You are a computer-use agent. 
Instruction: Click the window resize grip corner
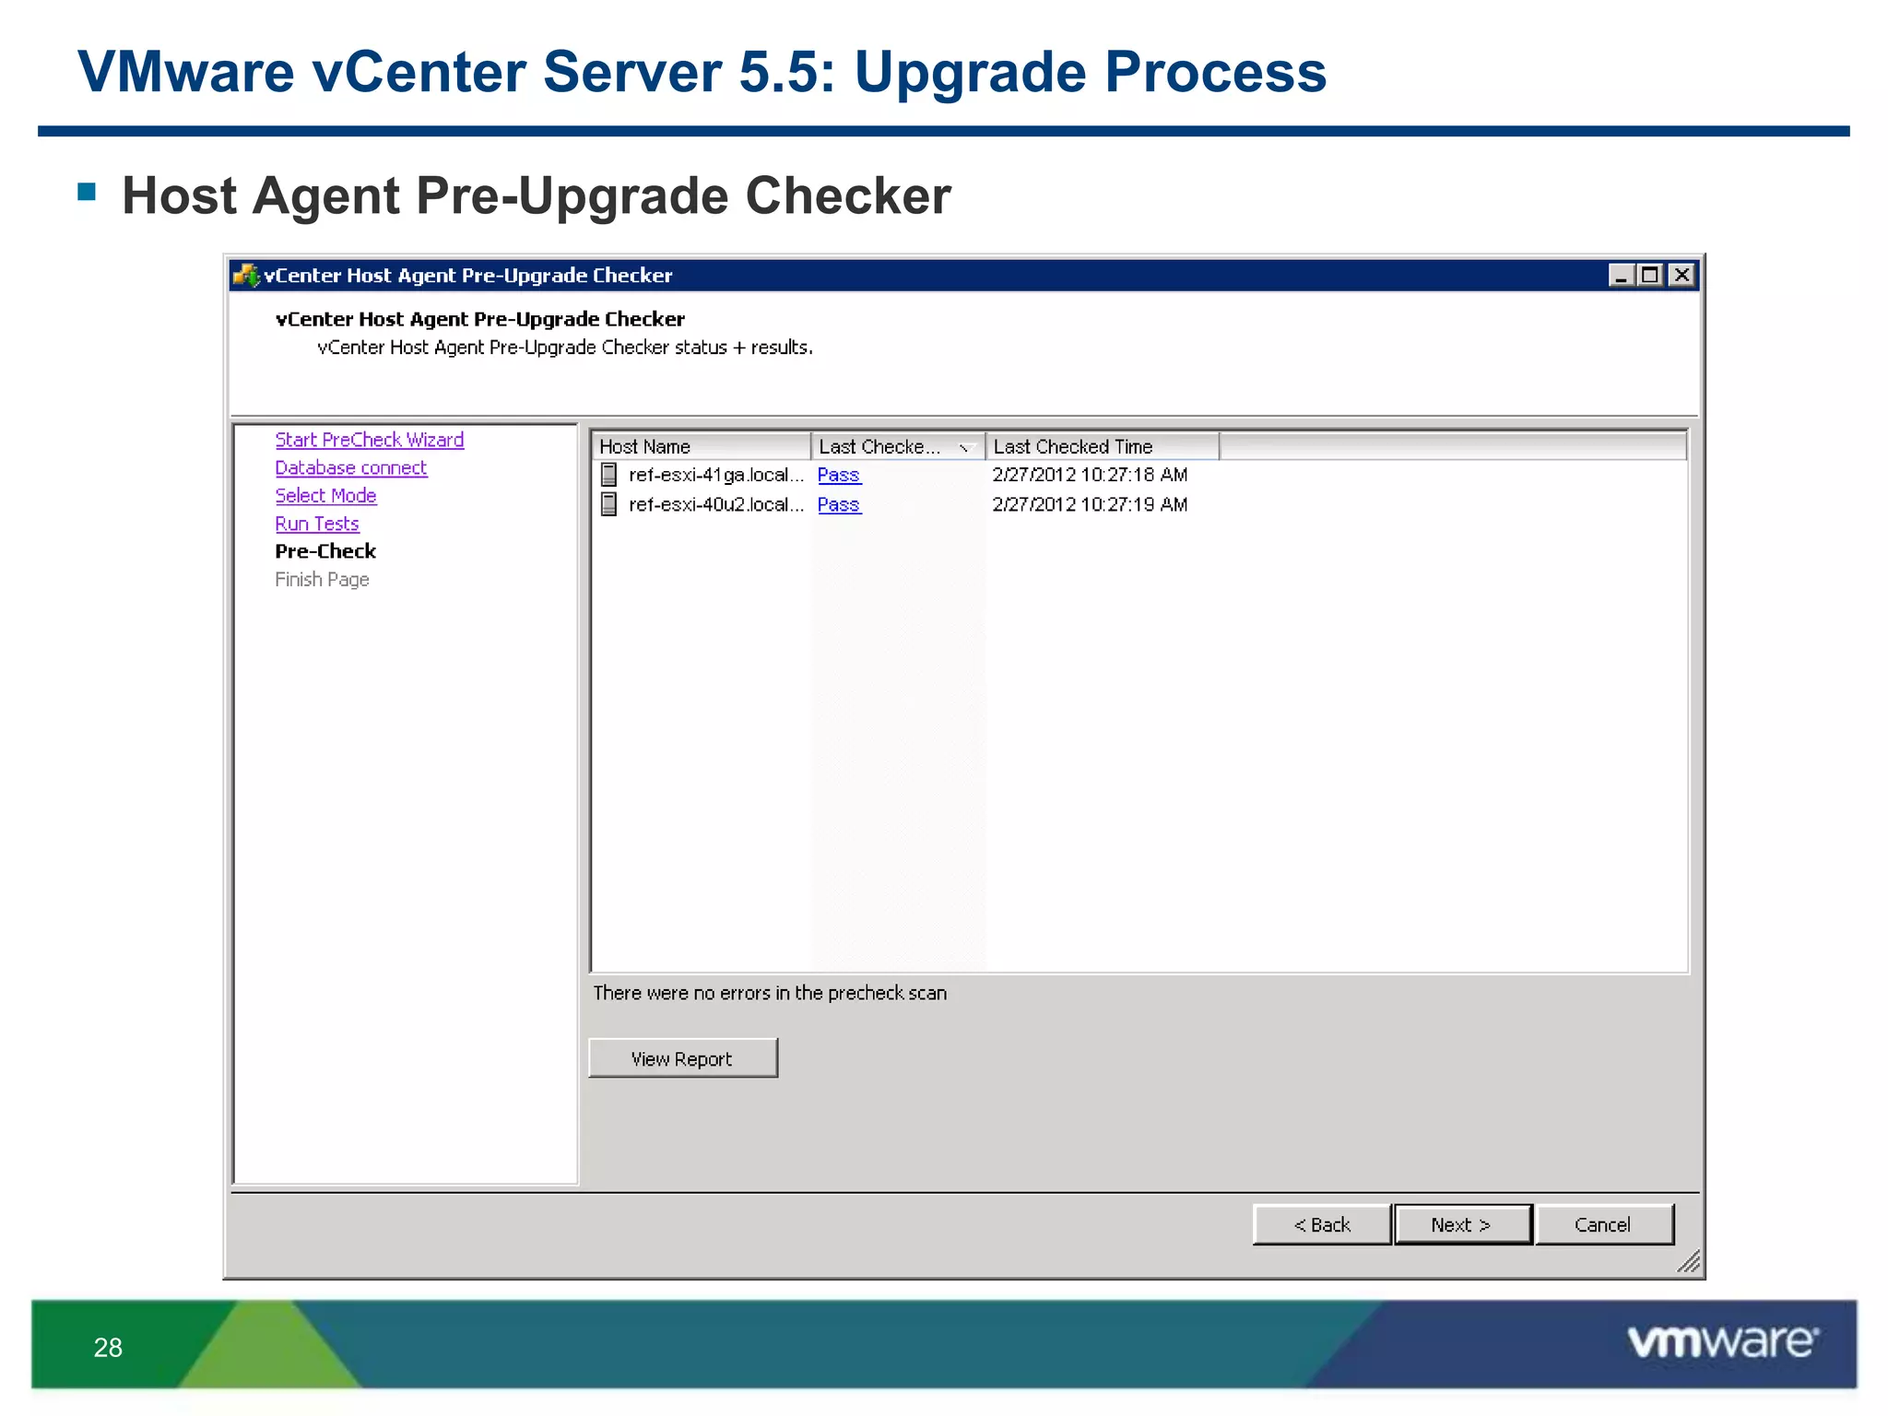pyautogui.click(x=1688, y=1262)
